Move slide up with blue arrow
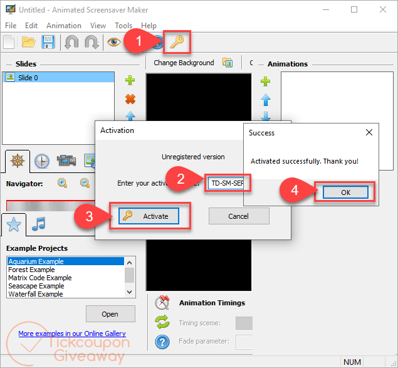 point(130,116)
